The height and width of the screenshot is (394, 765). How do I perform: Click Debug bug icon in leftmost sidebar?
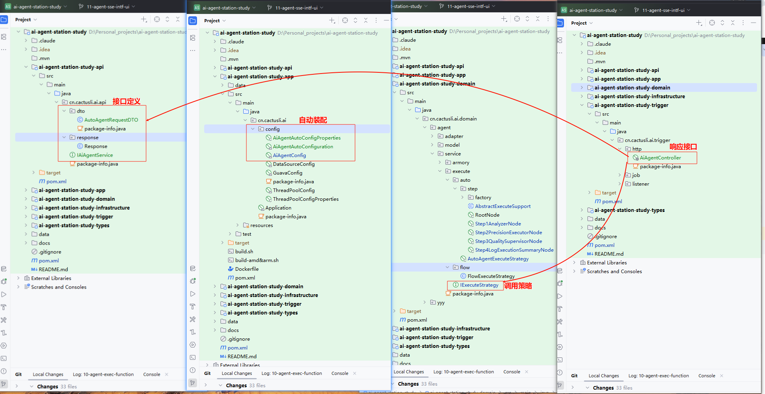(x=4, y=281)
